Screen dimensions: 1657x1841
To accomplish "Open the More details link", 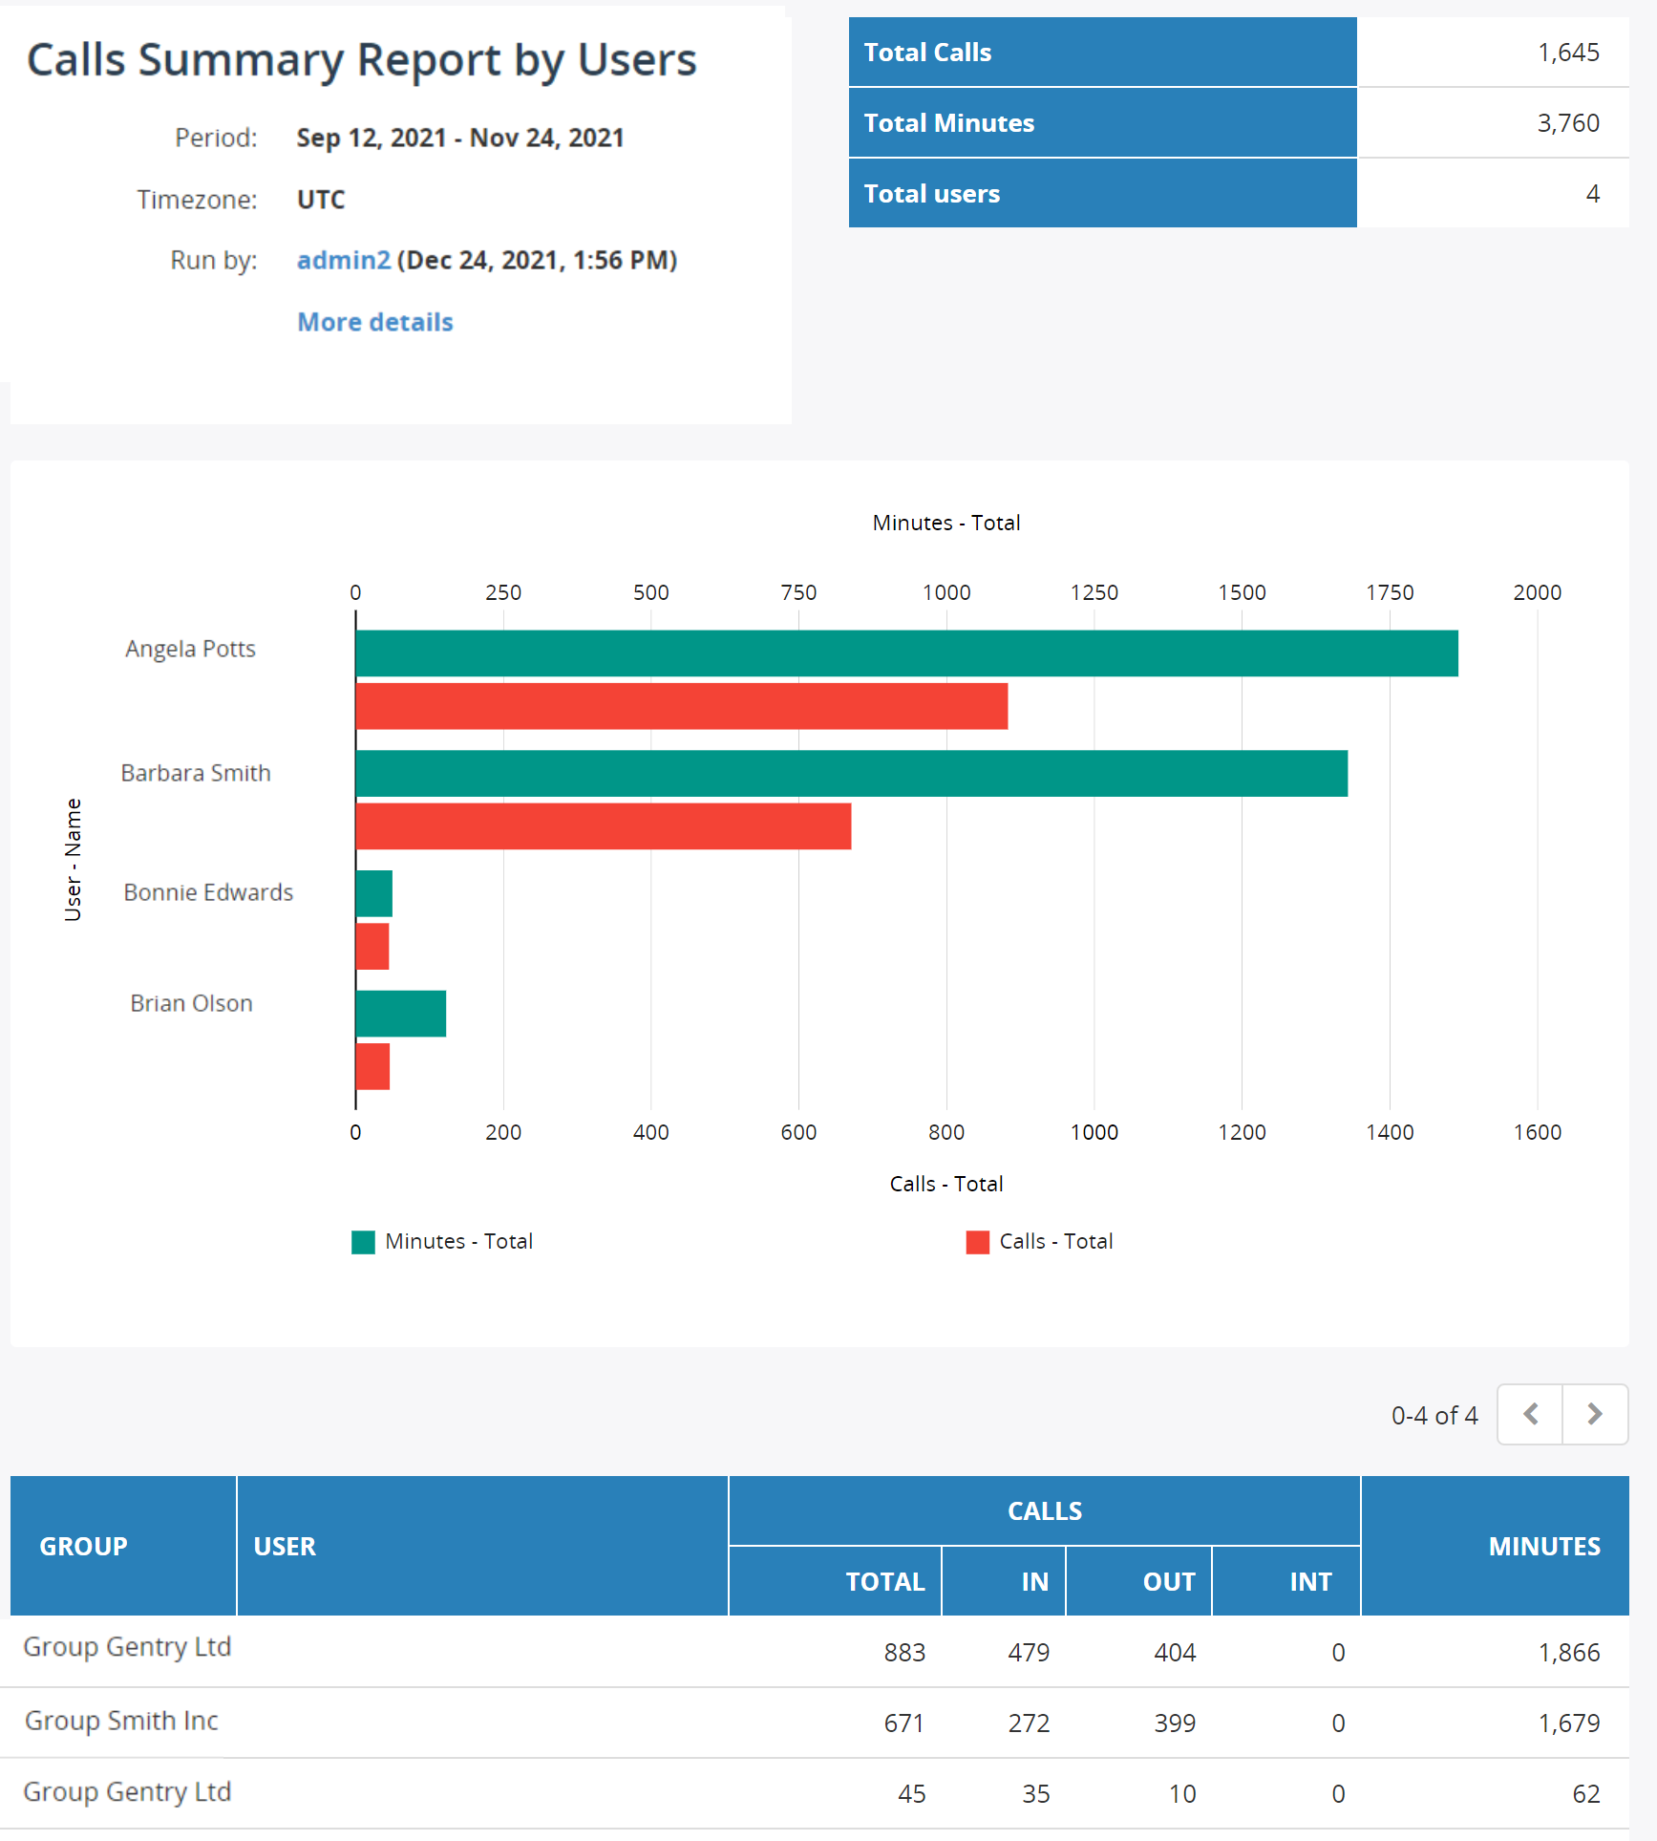I will 375,322.
